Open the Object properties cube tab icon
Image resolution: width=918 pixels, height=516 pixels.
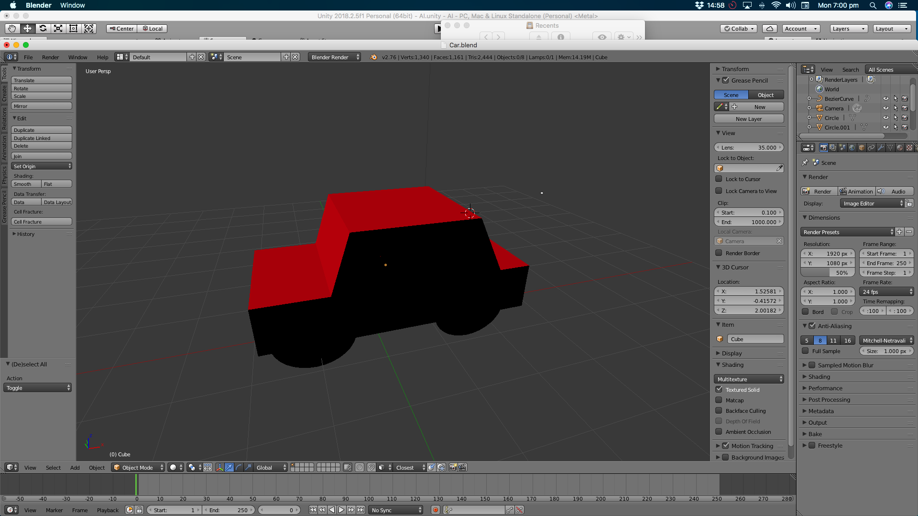coord(862,148)
